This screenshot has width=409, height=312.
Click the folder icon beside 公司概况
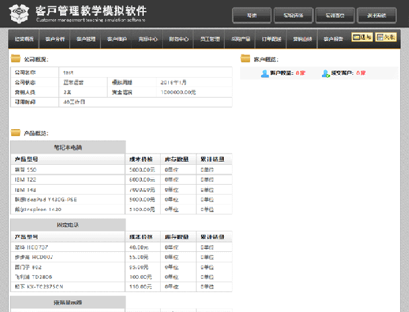(15, 59)
